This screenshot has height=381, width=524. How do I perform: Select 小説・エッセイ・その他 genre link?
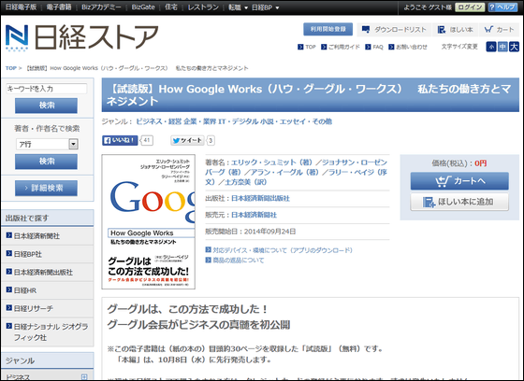tap(296, 121)
